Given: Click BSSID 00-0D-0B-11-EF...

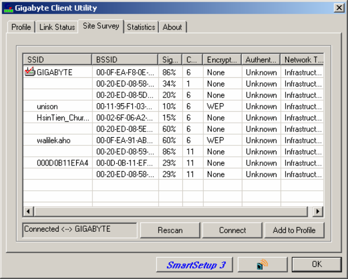Looking at the screenshot, I should [125, 163].
